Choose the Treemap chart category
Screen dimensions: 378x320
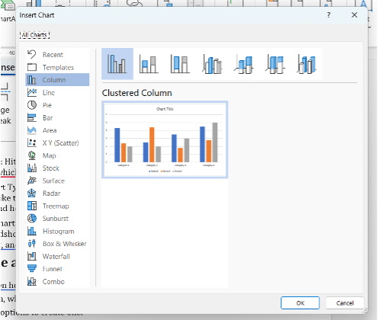coord(57,206)
